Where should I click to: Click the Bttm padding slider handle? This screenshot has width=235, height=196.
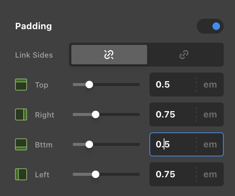tap(89, 144)
